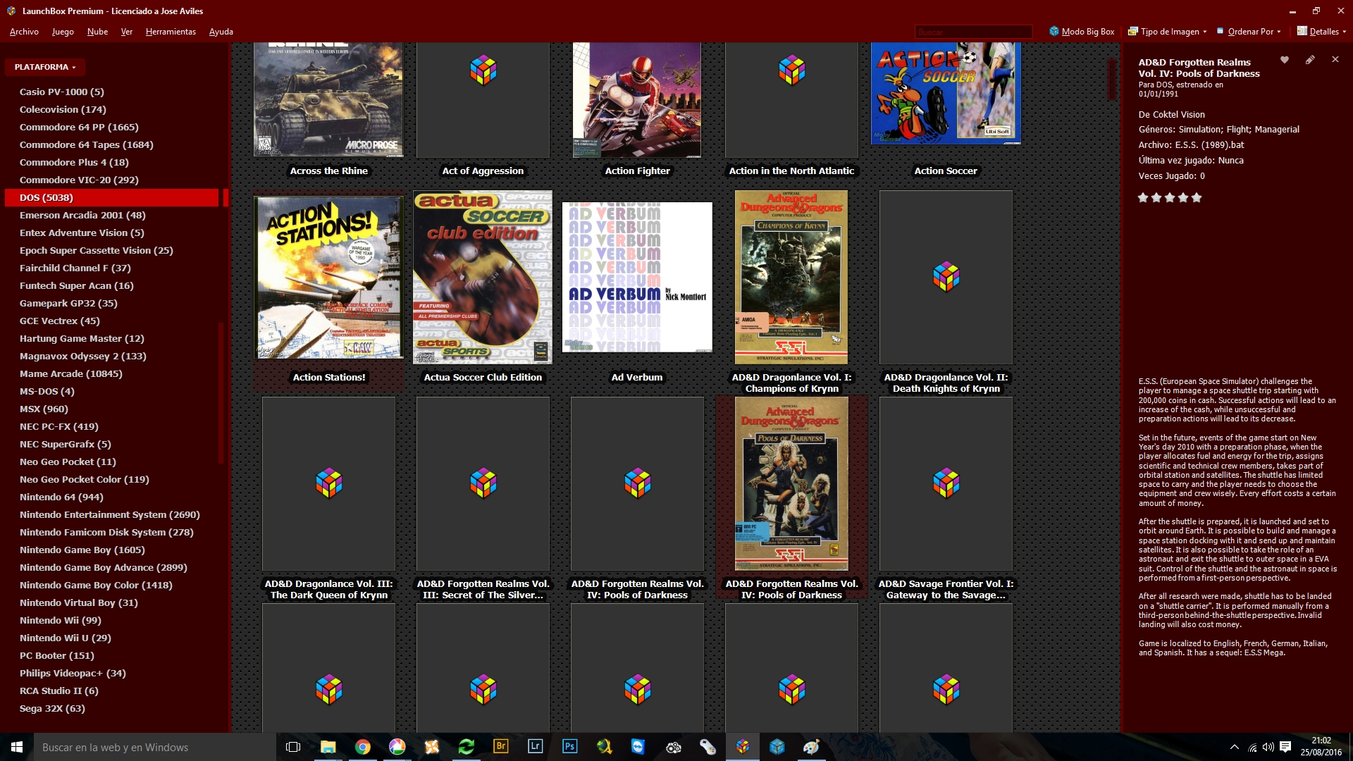Open the Ver menu
Image resolution: width=1353 pixels, height=761 pixels.
tap(127, 32)
